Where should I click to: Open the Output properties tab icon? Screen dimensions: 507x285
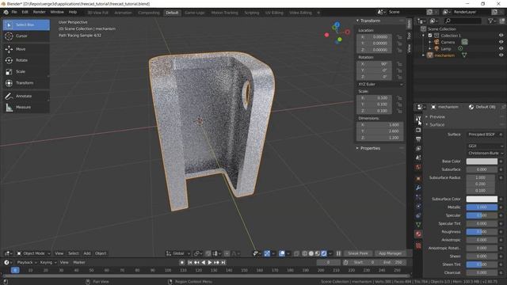point(418,139)
